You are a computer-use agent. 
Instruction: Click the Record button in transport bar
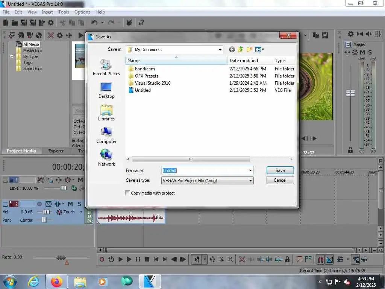pyautogui.click(x=102, y=259)
